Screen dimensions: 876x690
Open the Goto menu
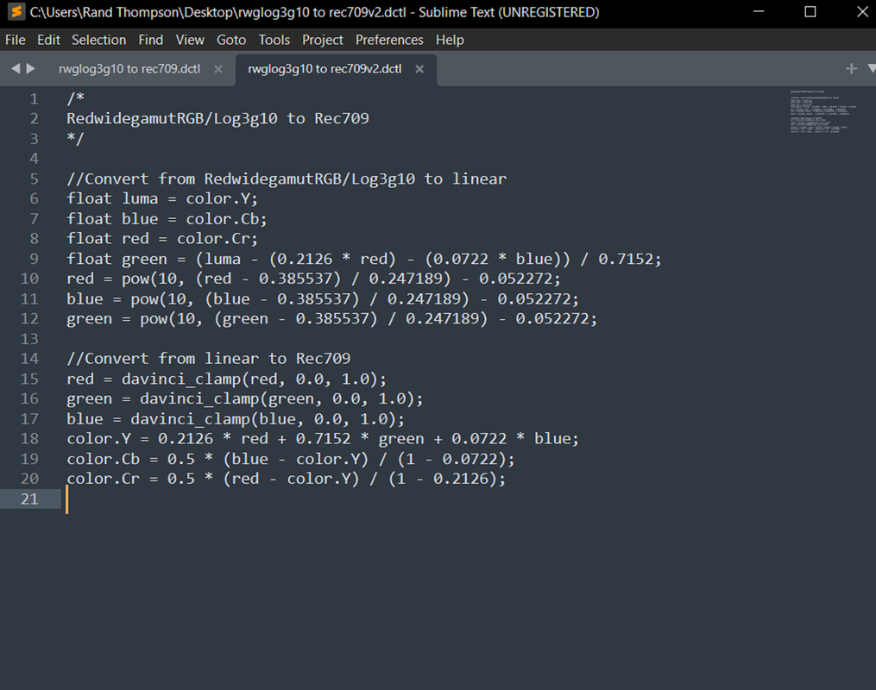click(x=231, y=41)
